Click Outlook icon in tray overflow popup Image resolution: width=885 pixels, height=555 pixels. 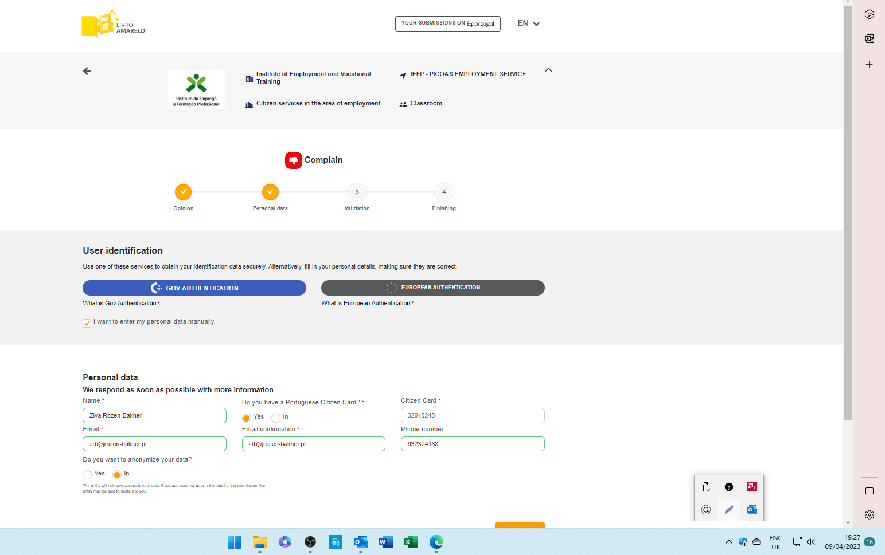pos(752,510)
